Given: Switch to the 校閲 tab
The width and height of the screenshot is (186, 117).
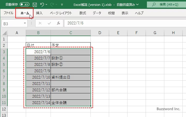Looking at the screenshot, I should (x=111, y=13).
